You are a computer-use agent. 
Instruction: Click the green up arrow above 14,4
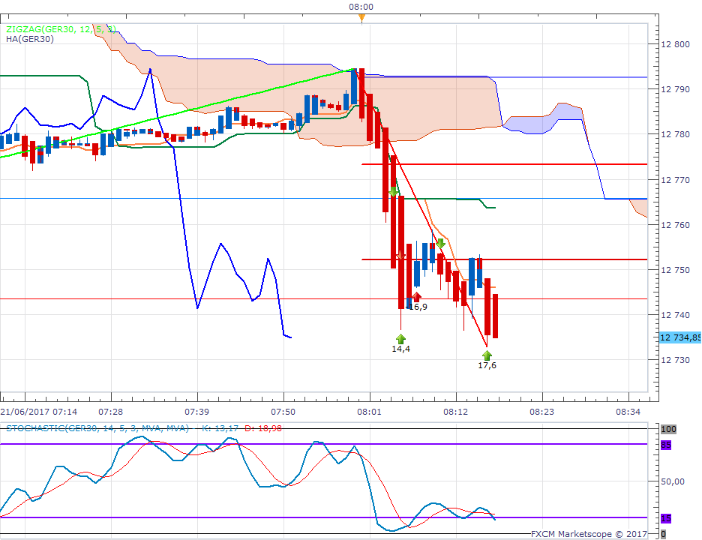[x=400, y=338]
